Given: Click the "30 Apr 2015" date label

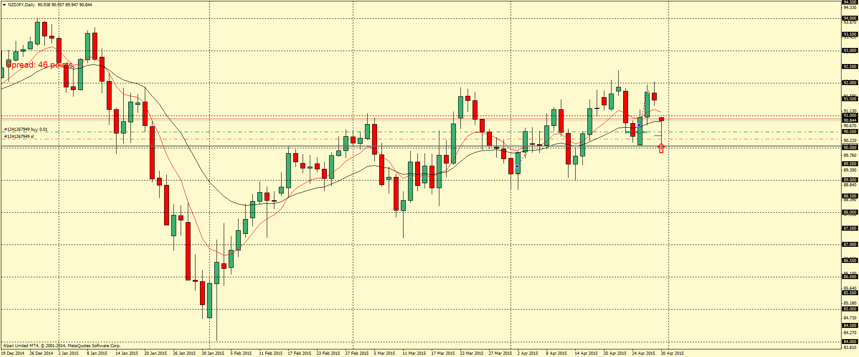Looking at the screenshot, I should (x=672, y=353).
